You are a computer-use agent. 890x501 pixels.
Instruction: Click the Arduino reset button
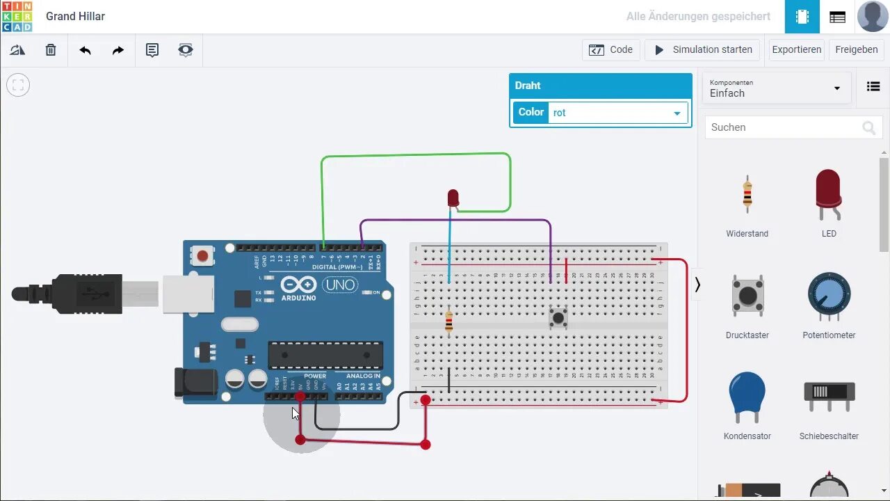[202, 256]
